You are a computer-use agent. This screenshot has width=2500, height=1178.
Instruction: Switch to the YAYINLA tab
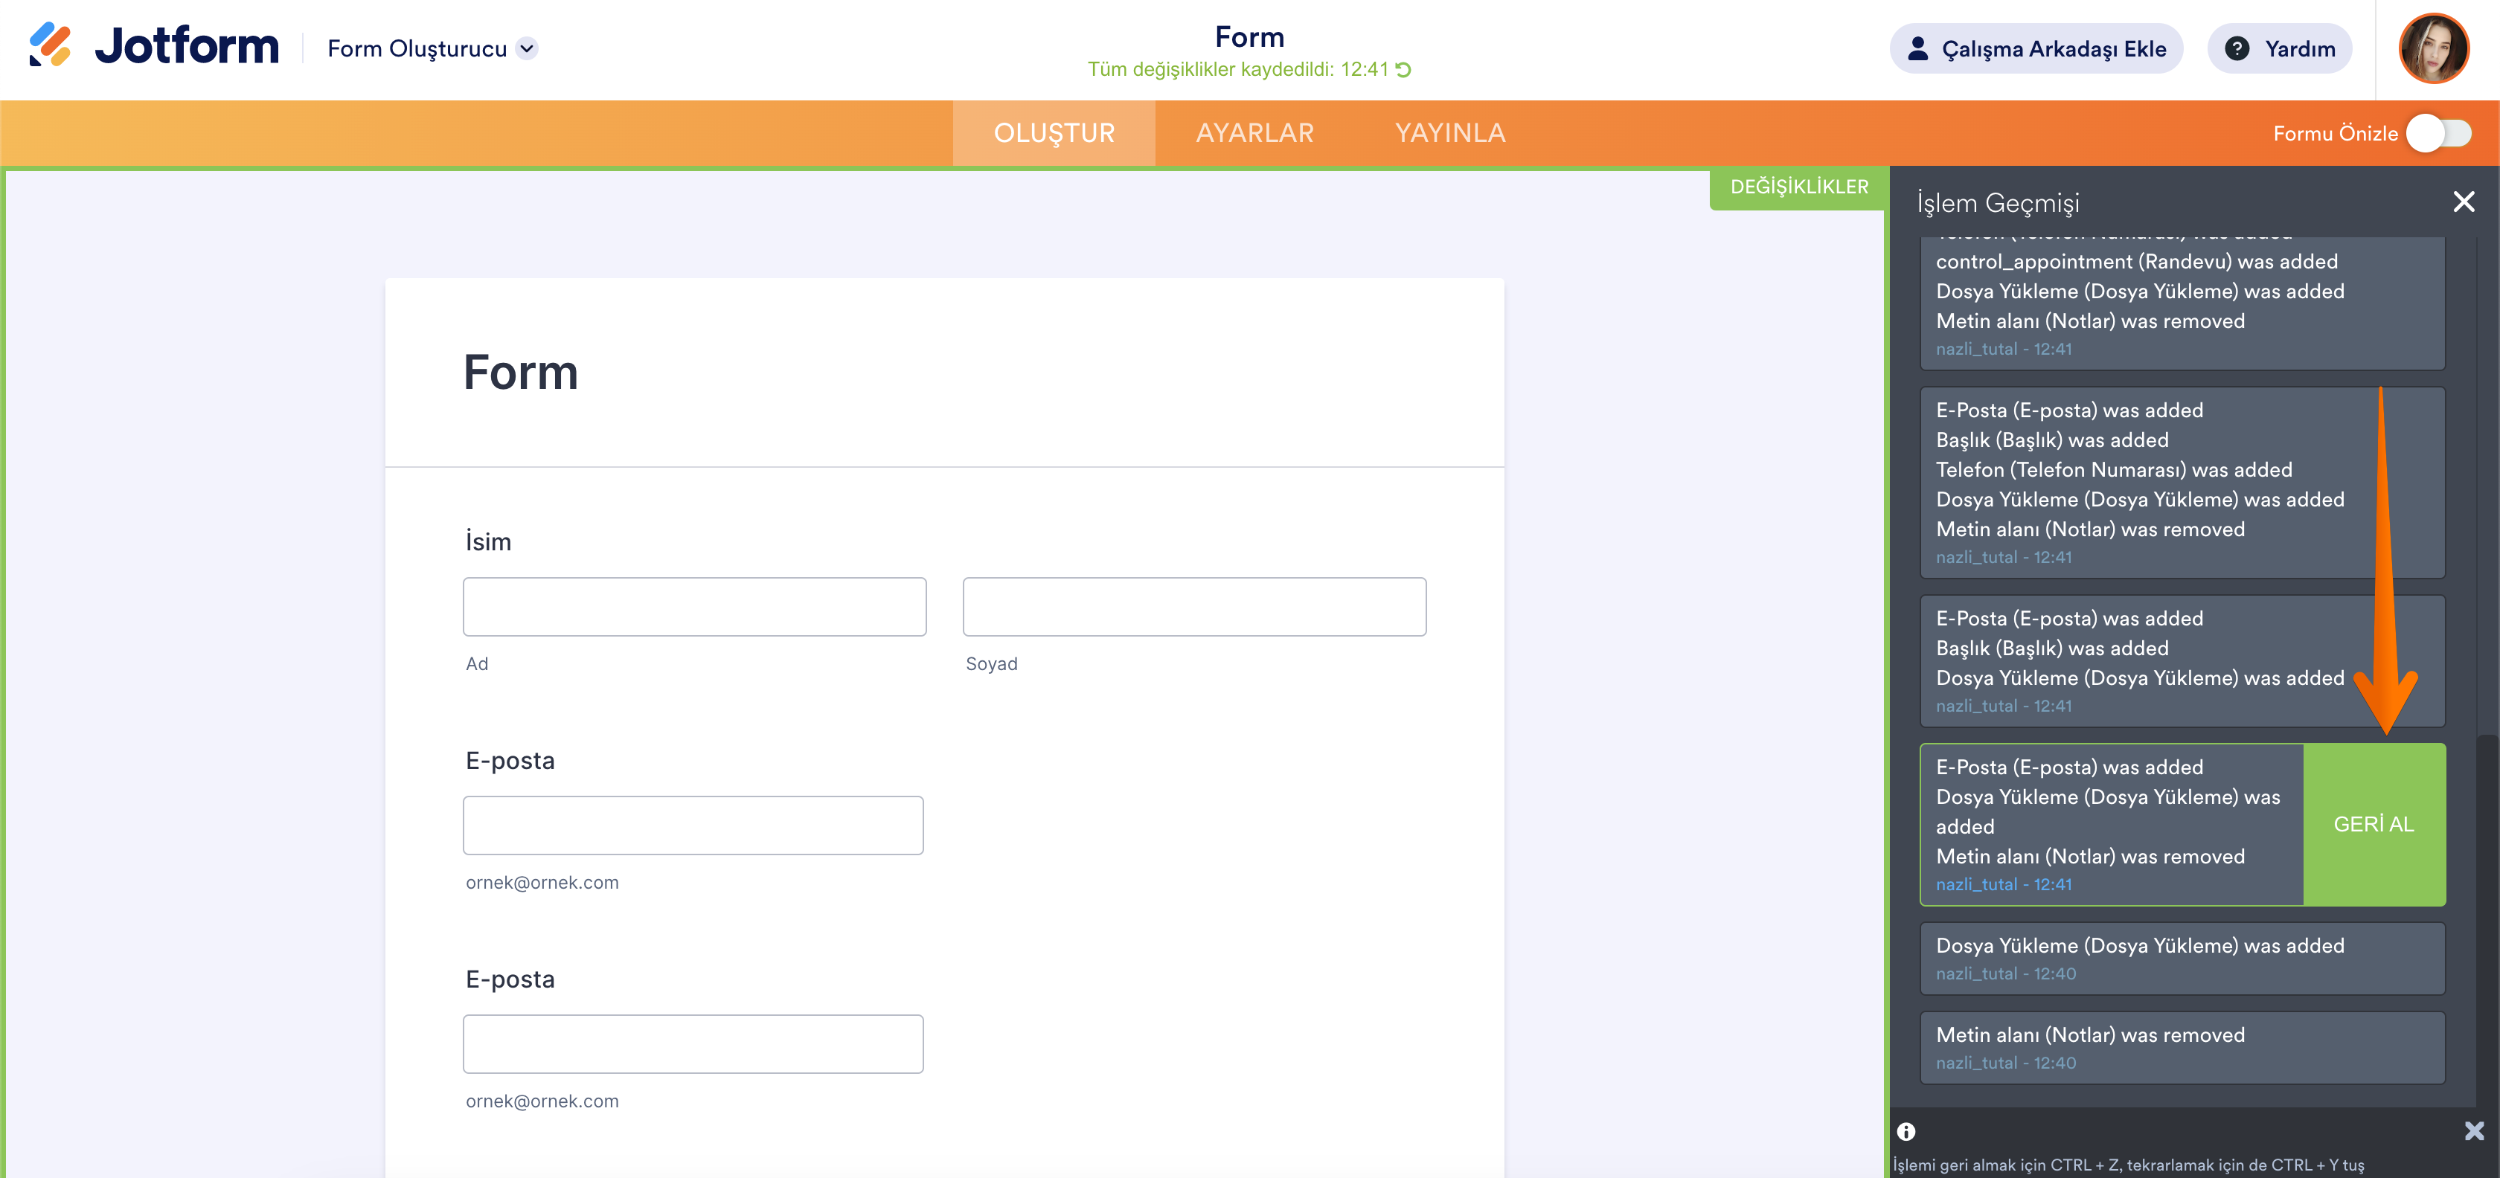coord(1450,133)
